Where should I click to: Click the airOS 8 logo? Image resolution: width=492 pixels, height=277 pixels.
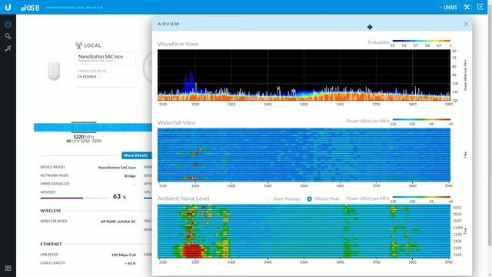[30, 8]
